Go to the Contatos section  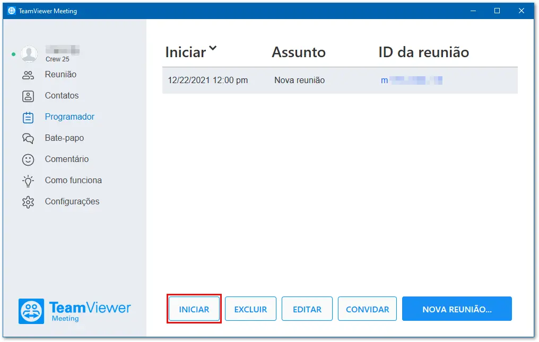(x=62, y=96)
